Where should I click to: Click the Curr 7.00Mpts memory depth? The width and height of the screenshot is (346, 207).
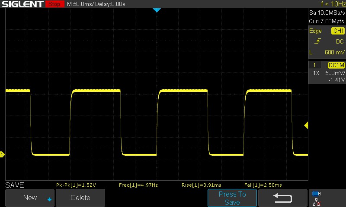327,21
